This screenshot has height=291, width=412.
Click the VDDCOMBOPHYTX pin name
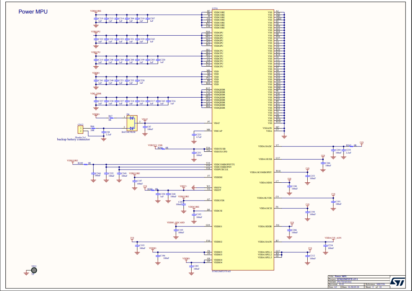[x=224, y=165]
